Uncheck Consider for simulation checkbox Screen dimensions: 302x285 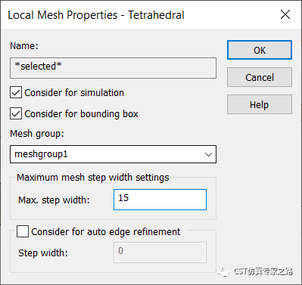[x=16, y=92]
